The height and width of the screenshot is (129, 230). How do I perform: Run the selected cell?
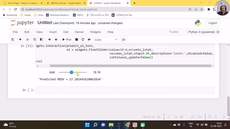pos(67,39)
